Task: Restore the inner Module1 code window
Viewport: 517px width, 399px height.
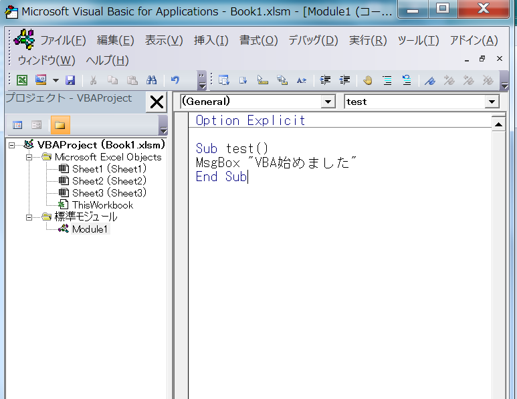Action: 482,59
